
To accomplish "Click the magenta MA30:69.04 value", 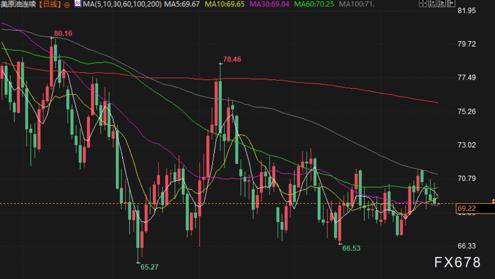I will click(x=269, y=4).
